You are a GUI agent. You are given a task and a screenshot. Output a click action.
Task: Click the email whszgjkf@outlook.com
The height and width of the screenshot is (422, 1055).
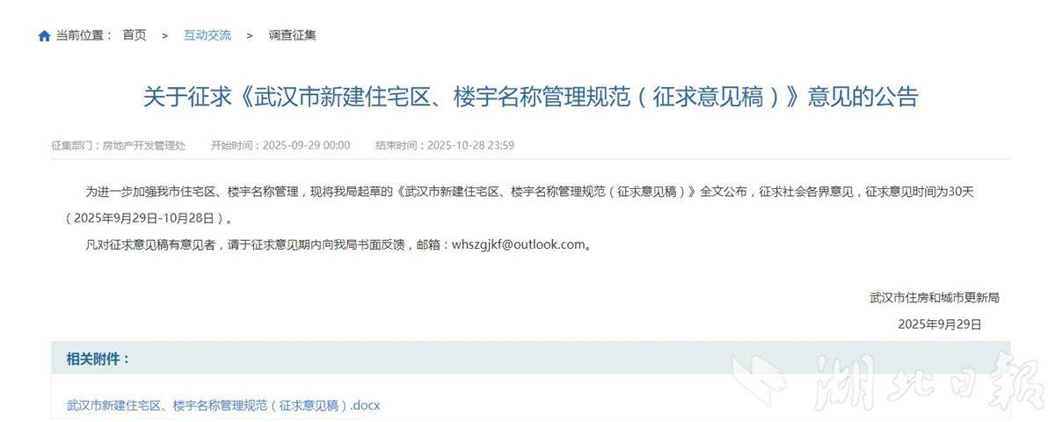(x=518, y=244)
